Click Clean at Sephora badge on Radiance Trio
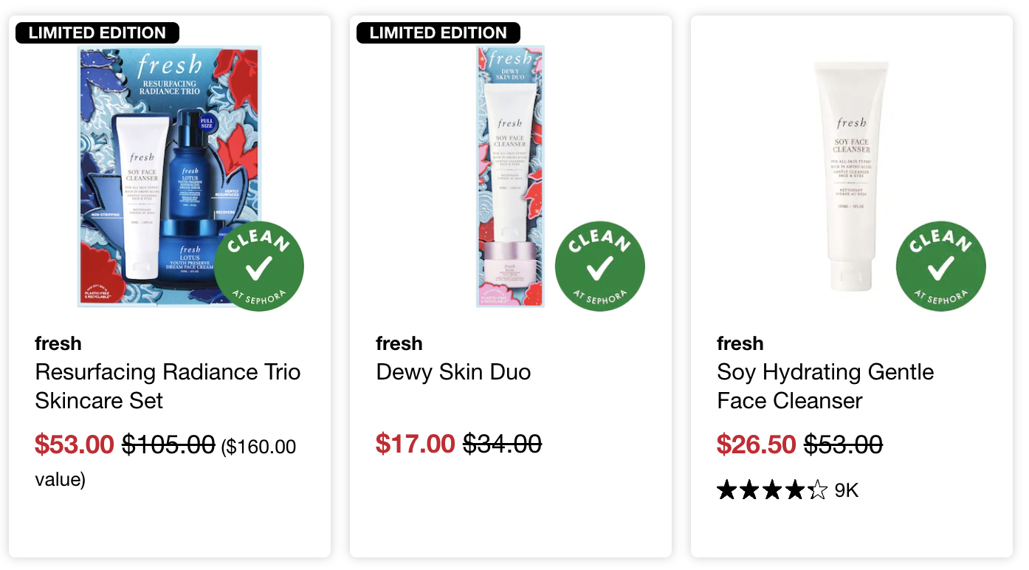The image size is (1029, 570). [259, 266]
